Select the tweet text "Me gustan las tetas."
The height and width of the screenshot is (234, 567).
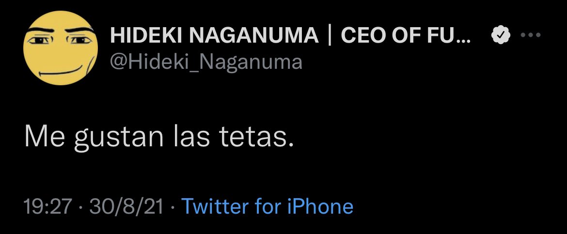[159, 138]
